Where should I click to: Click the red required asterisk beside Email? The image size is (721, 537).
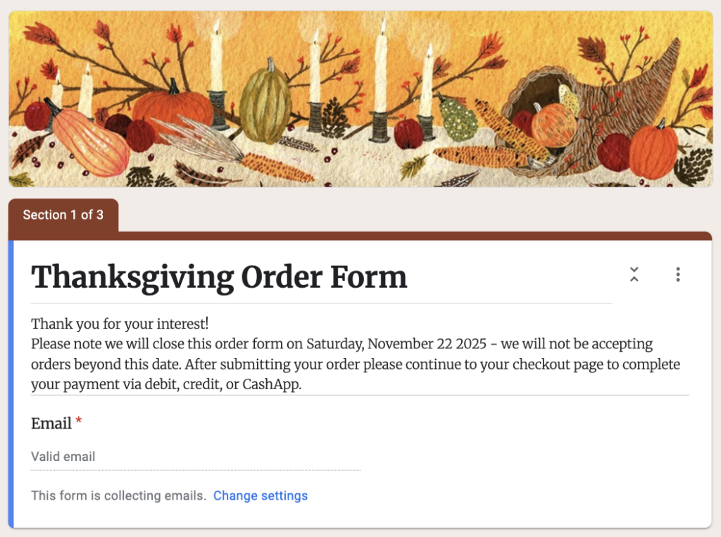point(78,420)
